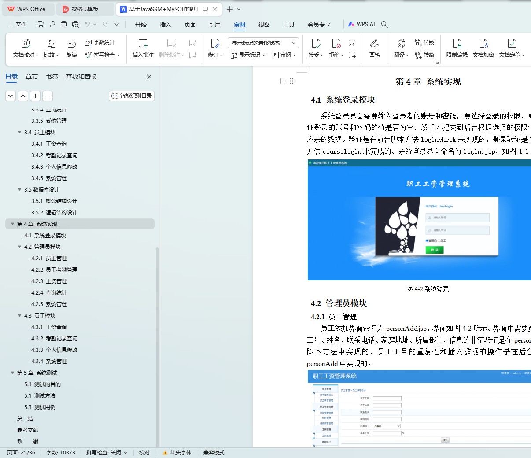Switch to the 开始 ribbon tab

click(x=141, y=25)
